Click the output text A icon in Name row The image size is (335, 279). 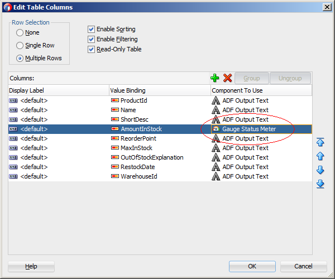[216, 110]
